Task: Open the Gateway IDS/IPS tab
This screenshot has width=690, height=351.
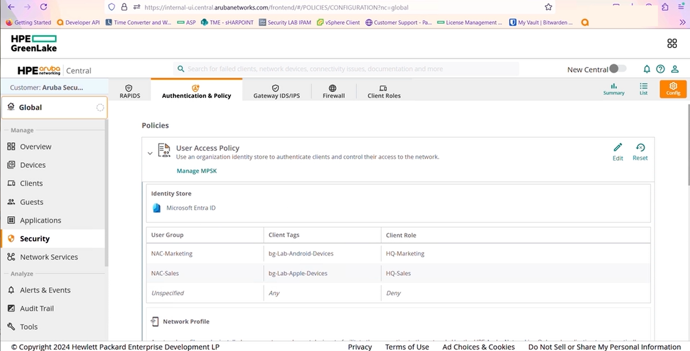Action: point(276,91)
